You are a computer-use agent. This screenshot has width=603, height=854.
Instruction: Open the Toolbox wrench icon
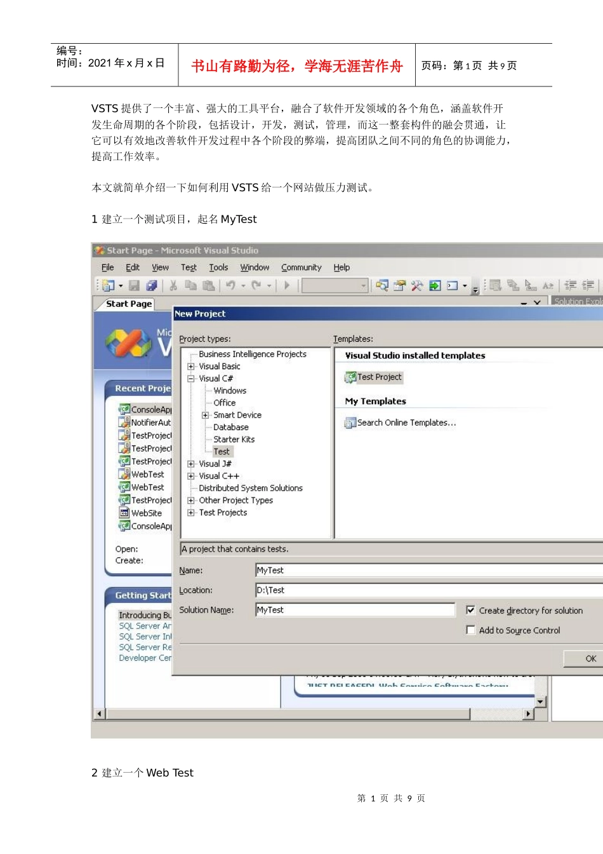tap(417, 286)
